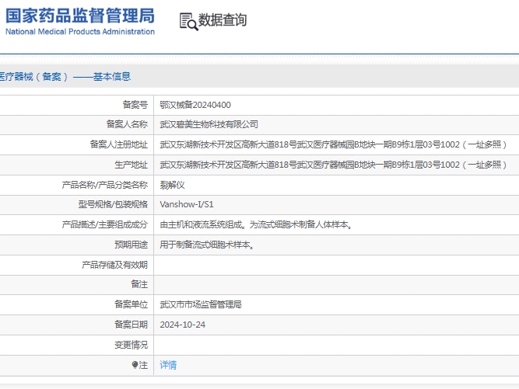Click the 生产地址 address value

(333, 165)
